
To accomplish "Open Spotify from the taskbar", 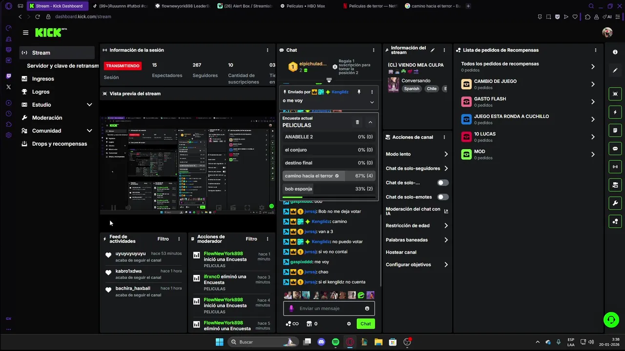I will coord(335,342).
